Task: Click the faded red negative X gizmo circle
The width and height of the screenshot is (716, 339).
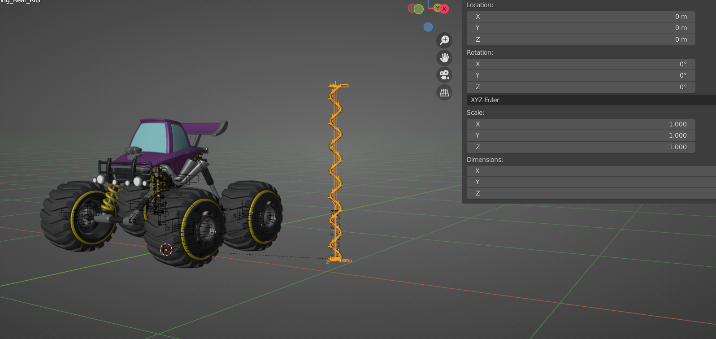Action: coord(411,8)
